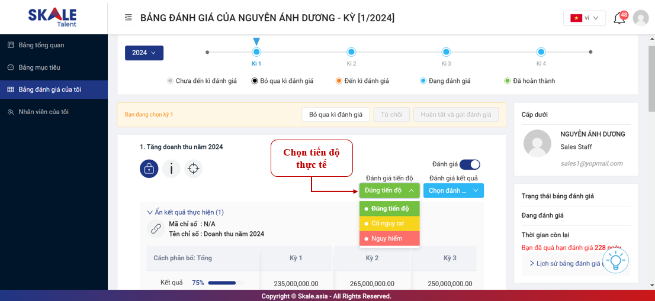Image resolution: width=655 pixels, height=301 pixels.
Task: Select the yellow Có nguy cơ option
Action: pos(389,224)
